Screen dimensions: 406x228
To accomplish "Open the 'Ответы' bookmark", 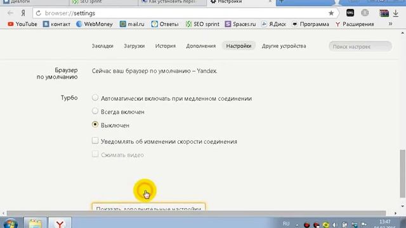I will (165, 24).
